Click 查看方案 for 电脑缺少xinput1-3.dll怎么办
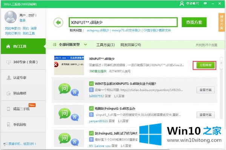The width and height of the screenshot is (226, 150). tap(206, 115)
